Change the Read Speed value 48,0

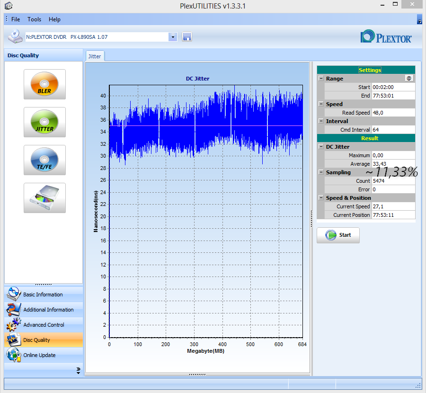393,113
